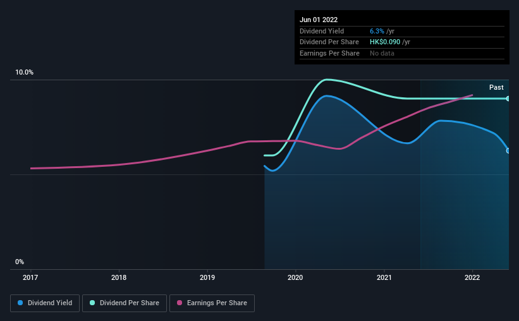Image resolution: width=519 pixels, height=321 pixels.
Task: Click the pink Earnings Per Share legend dot
Action: (180, 303)
